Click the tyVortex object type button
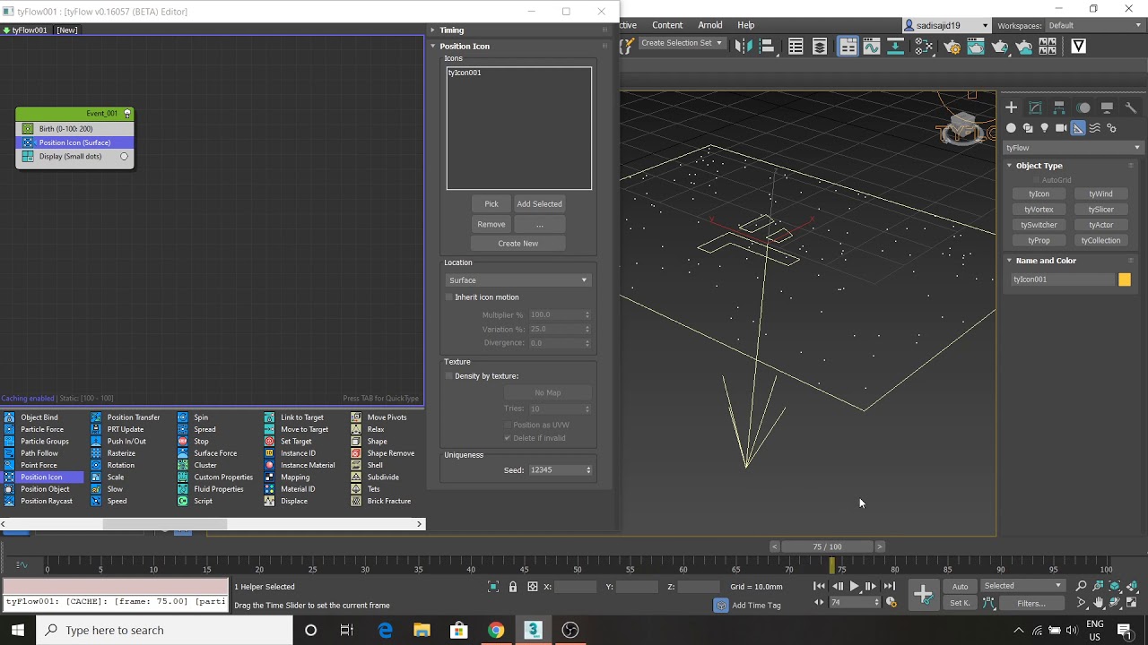Screen dimensions: 1148x645 [1039, 210]
